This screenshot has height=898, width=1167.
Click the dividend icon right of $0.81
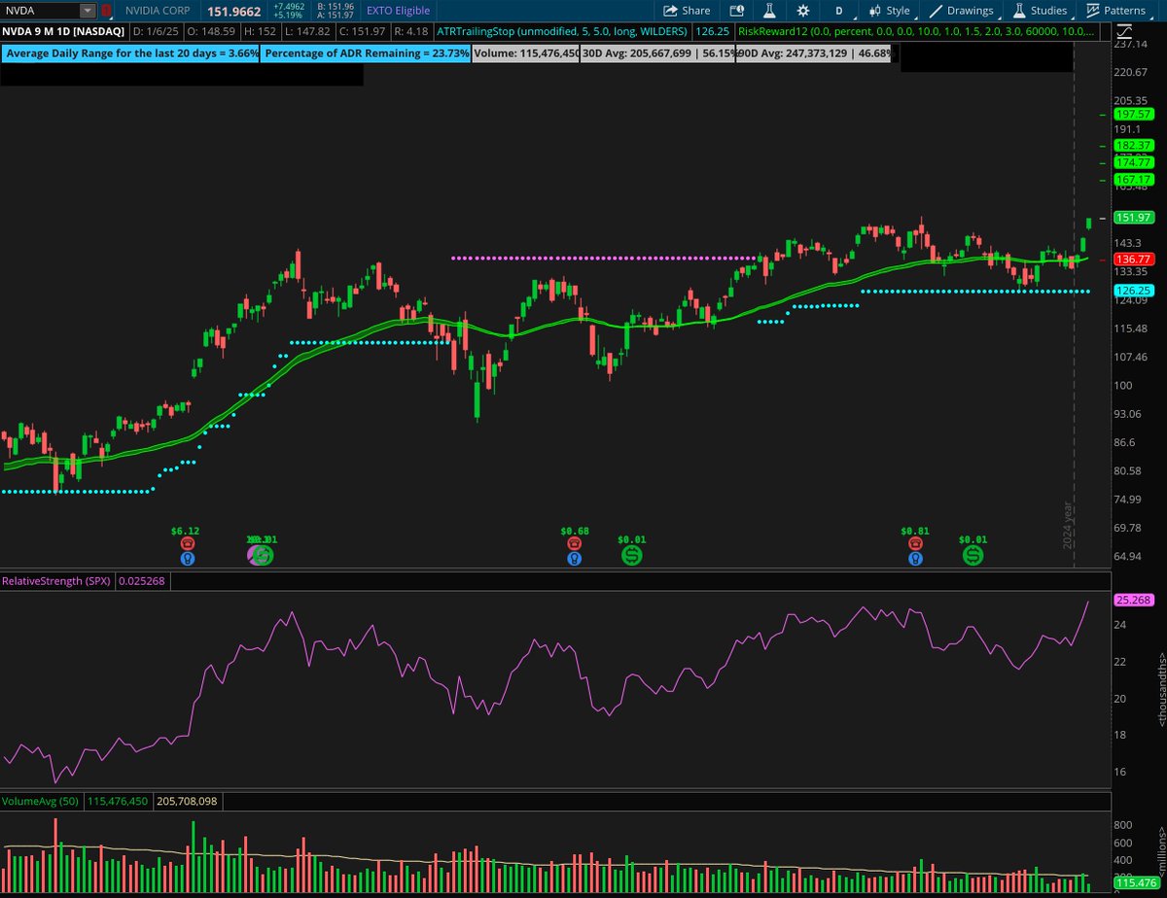click(973, 556)
